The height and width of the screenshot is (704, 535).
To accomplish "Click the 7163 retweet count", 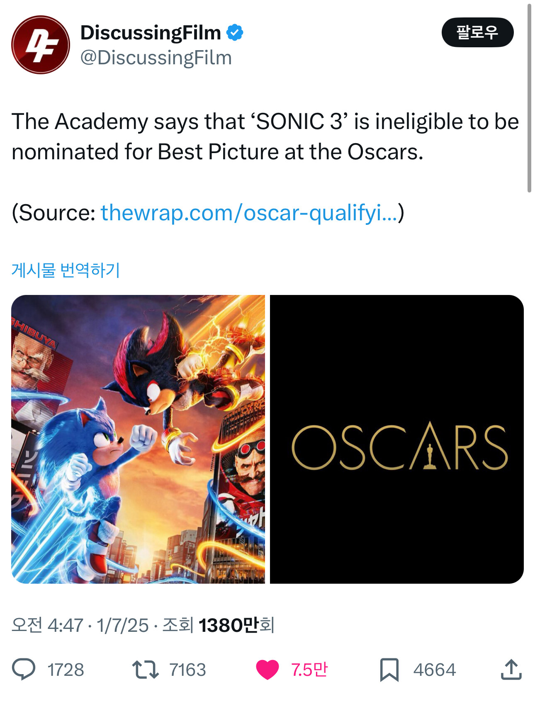I will point(187,670).
